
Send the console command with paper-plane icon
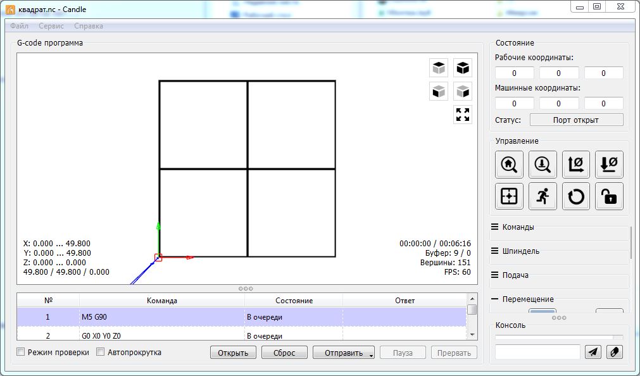click(x=593, y=352)
